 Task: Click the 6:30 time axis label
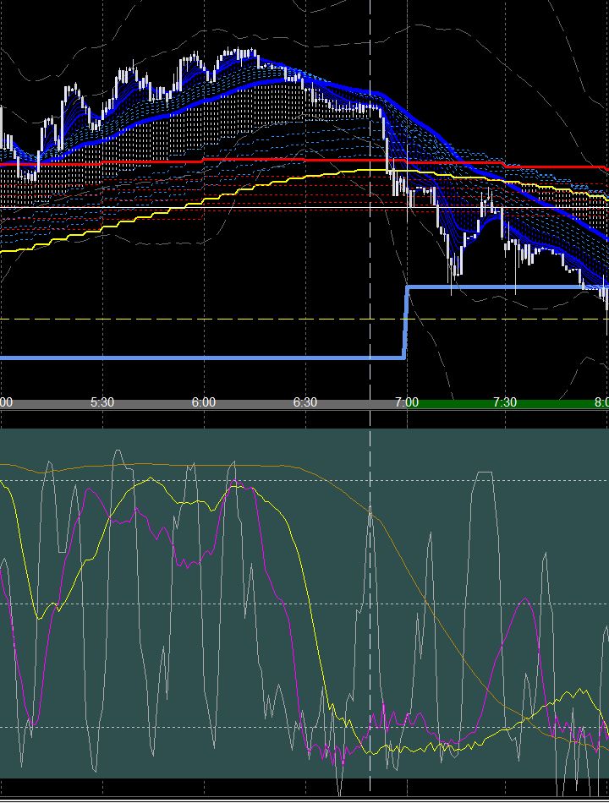[304, 402]
